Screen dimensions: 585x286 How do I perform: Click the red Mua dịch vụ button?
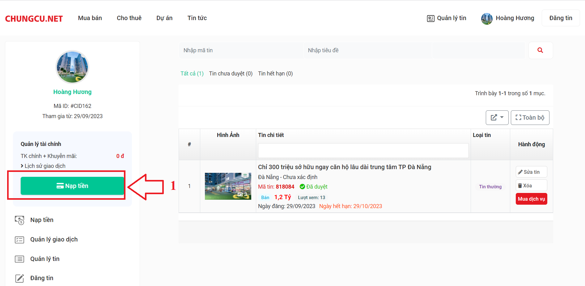click(x=531, y=199)
